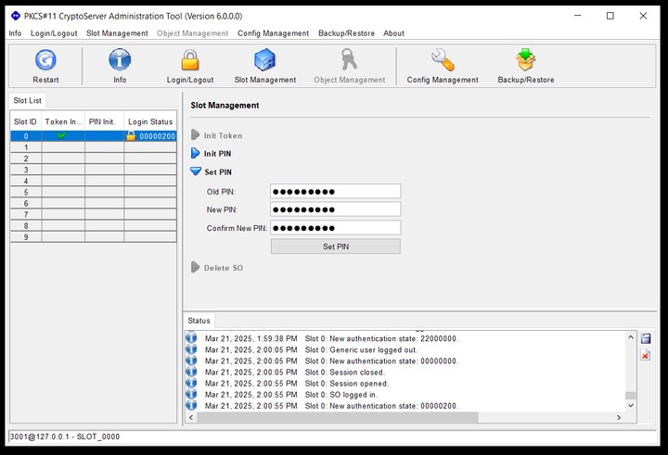Click status log scroll up arrow

(x=631, y=337)
